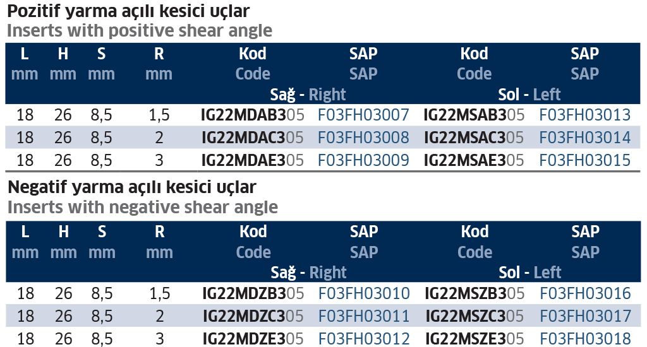Screen dimensions: 647x347
Task: Click the F03FH03013 SAP link
Action: click(x=585, y=115)
